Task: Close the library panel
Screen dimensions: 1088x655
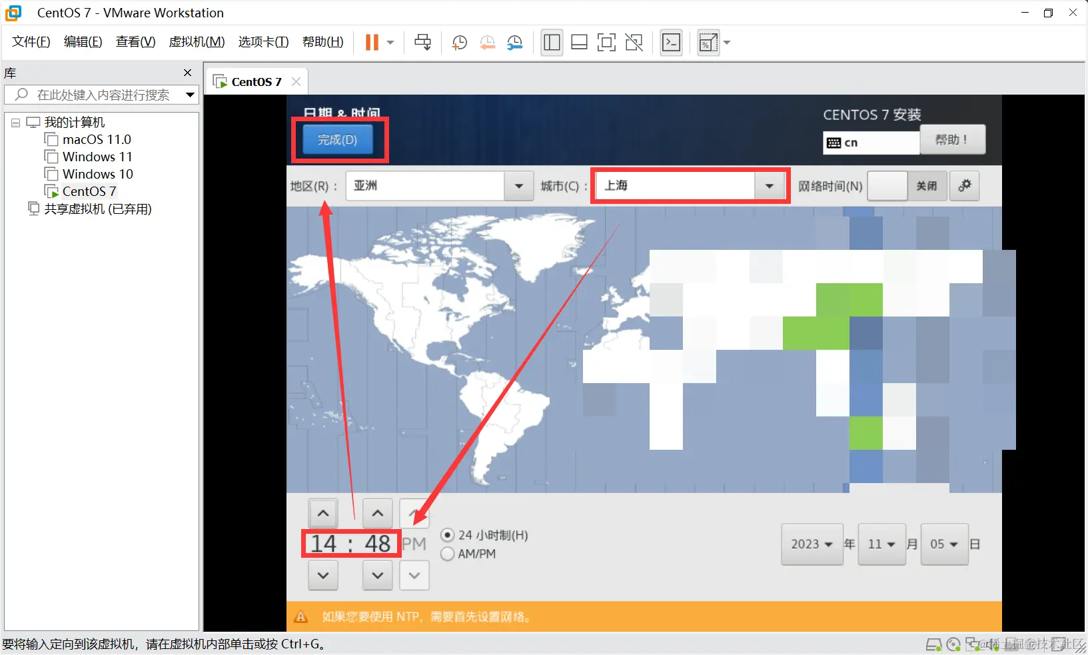Action: click(x=187, y=73)
